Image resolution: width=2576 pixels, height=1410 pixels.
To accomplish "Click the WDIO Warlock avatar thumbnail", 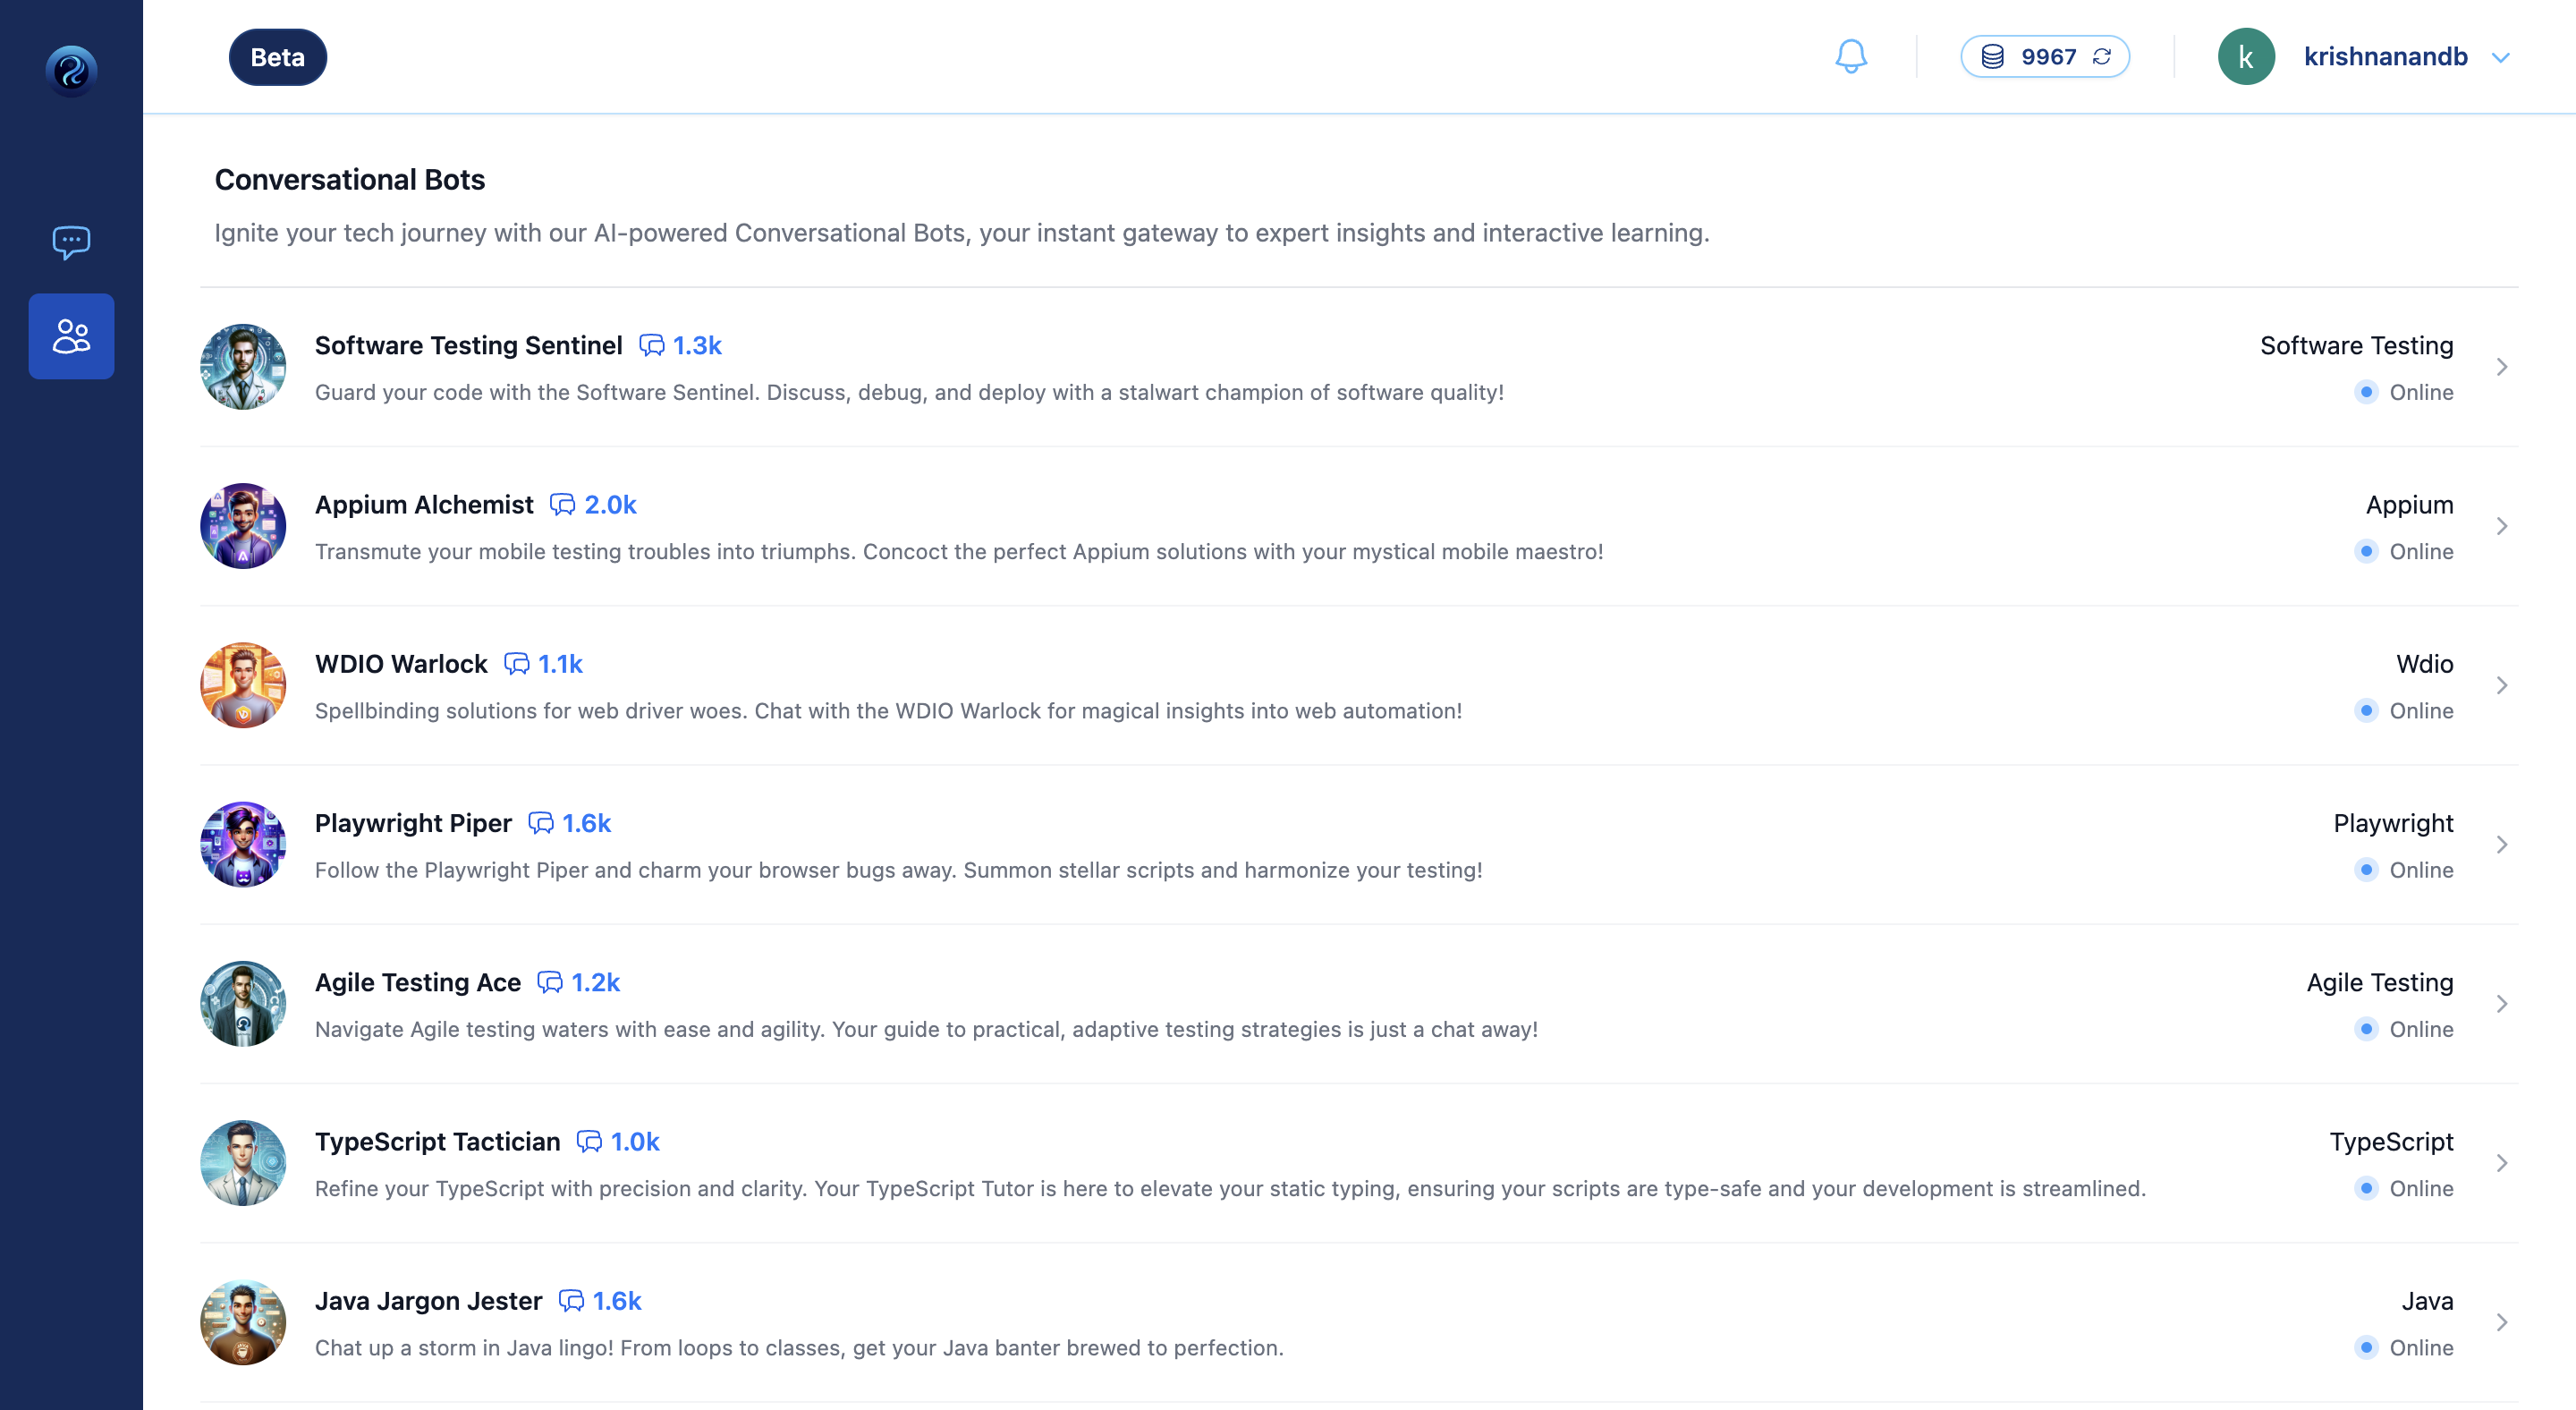I will coord(243,685).
